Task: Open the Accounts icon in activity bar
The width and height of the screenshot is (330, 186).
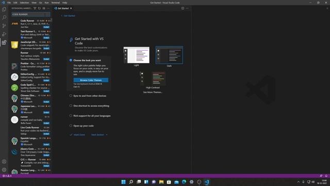Action: [x=4, y=162]
